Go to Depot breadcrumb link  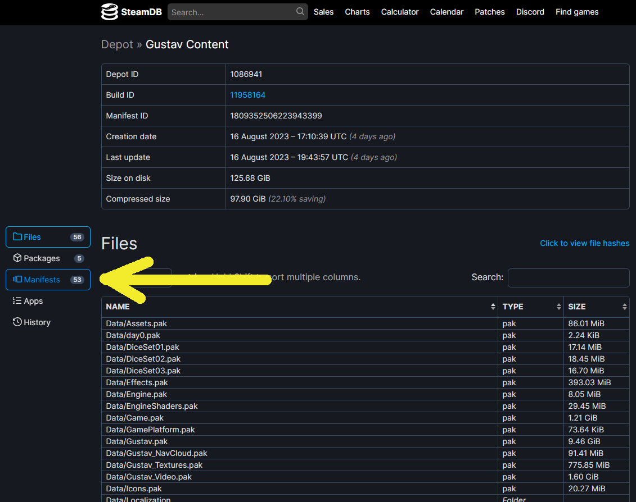coord(117,44)
